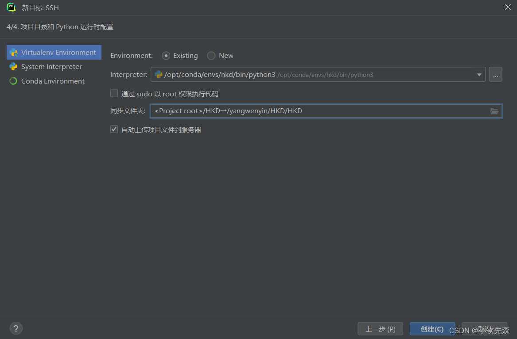The width and height of the screenshot is (517, 339).
Task: Choose the New environment radio button
Action: tap(211, 56)
